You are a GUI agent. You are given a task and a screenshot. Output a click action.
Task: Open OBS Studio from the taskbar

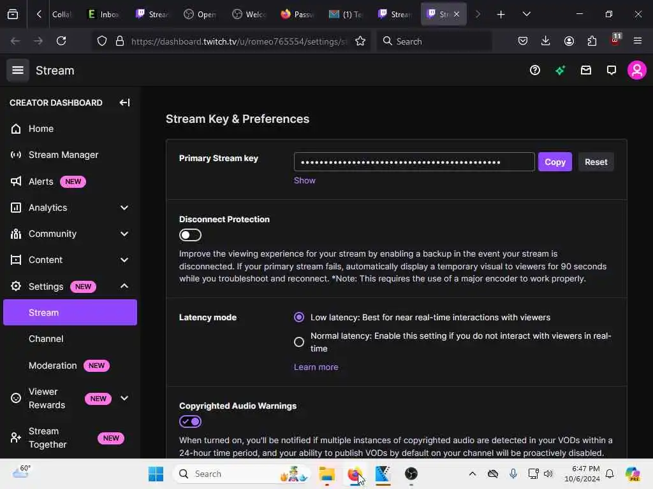point(411,474)
